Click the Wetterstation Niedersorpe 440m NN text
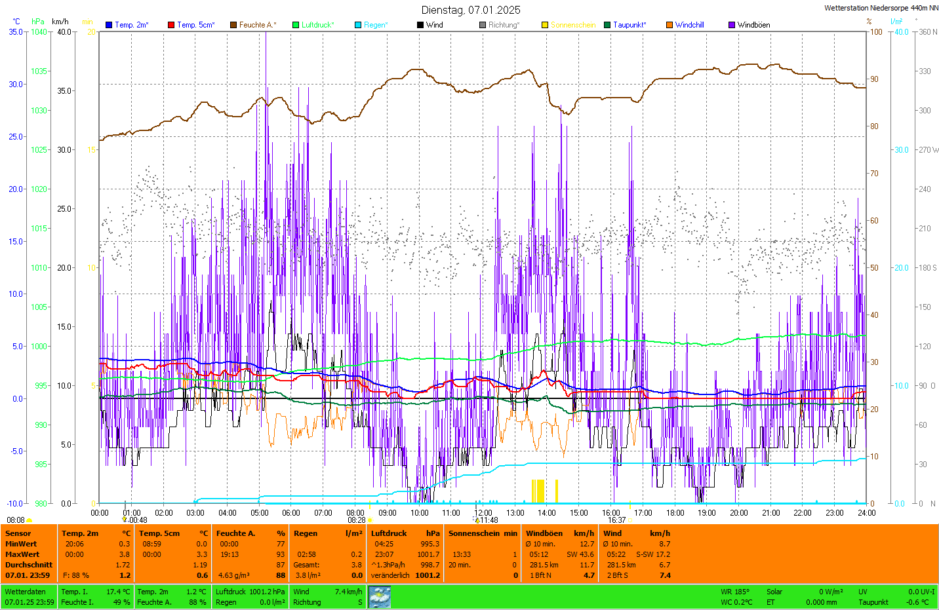The height and width of the screenshot is (610, 939). pos(881,8)
